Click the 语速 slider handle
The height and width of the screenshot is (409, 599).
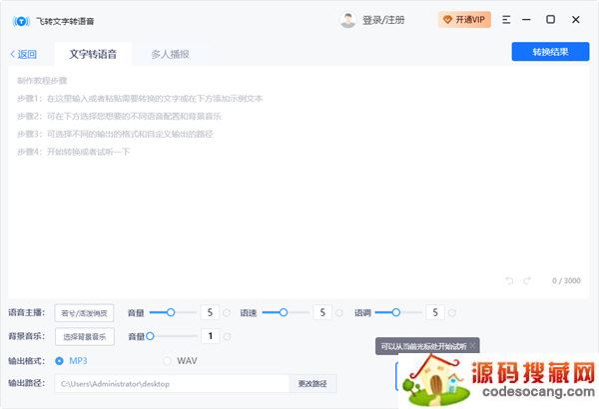coord(284,312)
